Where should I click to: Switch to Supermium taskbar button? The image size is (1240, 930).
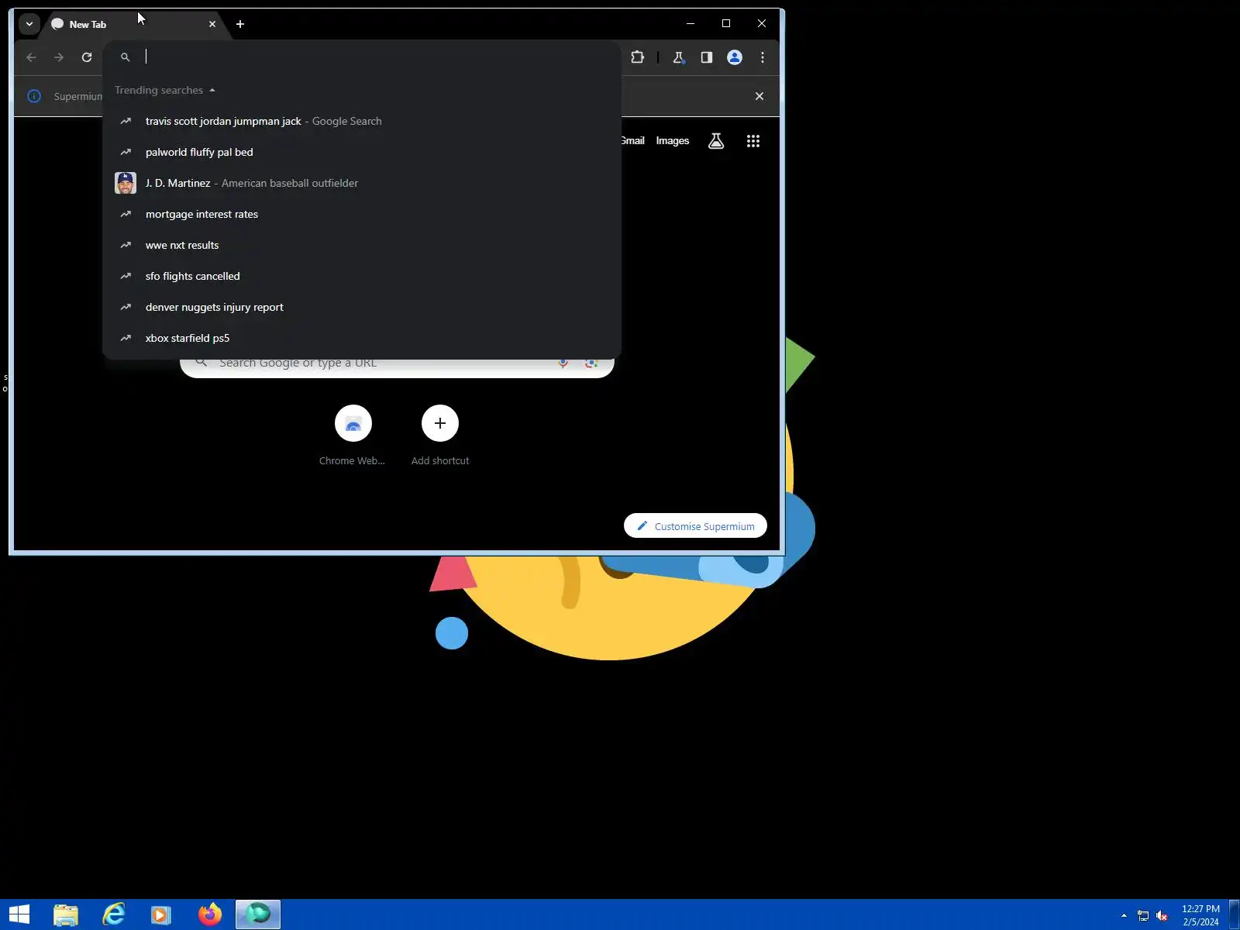258,915
